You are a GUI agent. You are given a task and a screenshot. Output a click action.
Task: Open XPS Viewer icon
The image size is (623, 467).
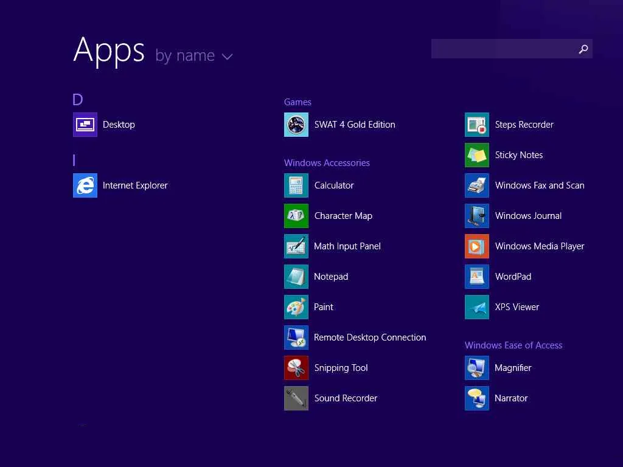pyautogui.click(x=477, y=307)
